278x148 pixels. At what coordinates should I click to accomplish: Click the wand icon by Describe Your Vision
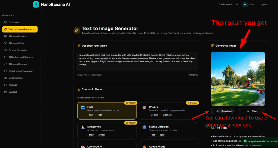click(79, 46)
